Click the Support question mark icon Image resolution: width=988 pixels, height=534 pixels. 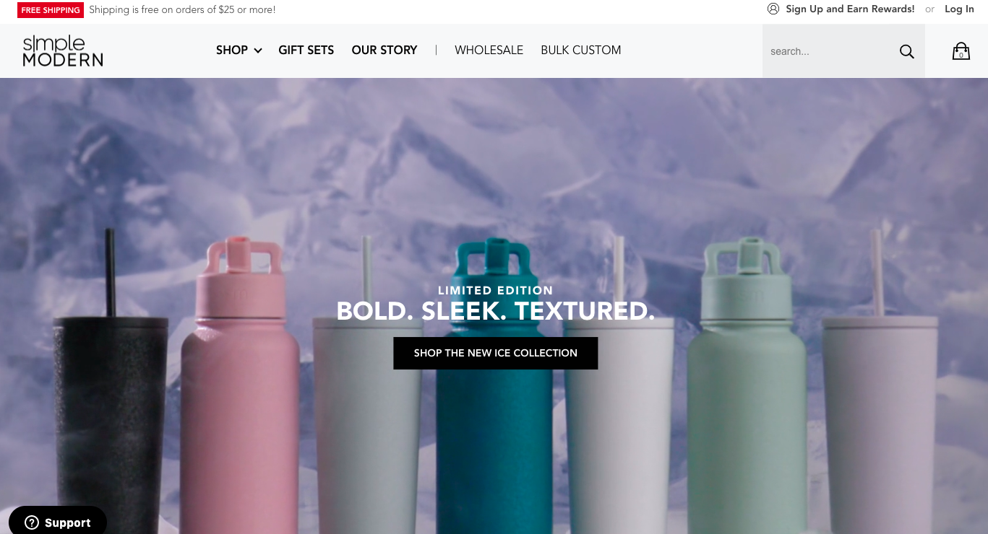tap(32, 522)
